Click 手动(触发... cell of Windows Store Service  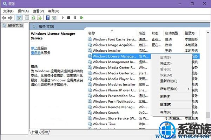(173, 118)
